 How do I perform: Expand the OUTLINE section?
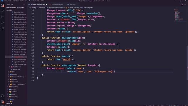click(6, 103)
